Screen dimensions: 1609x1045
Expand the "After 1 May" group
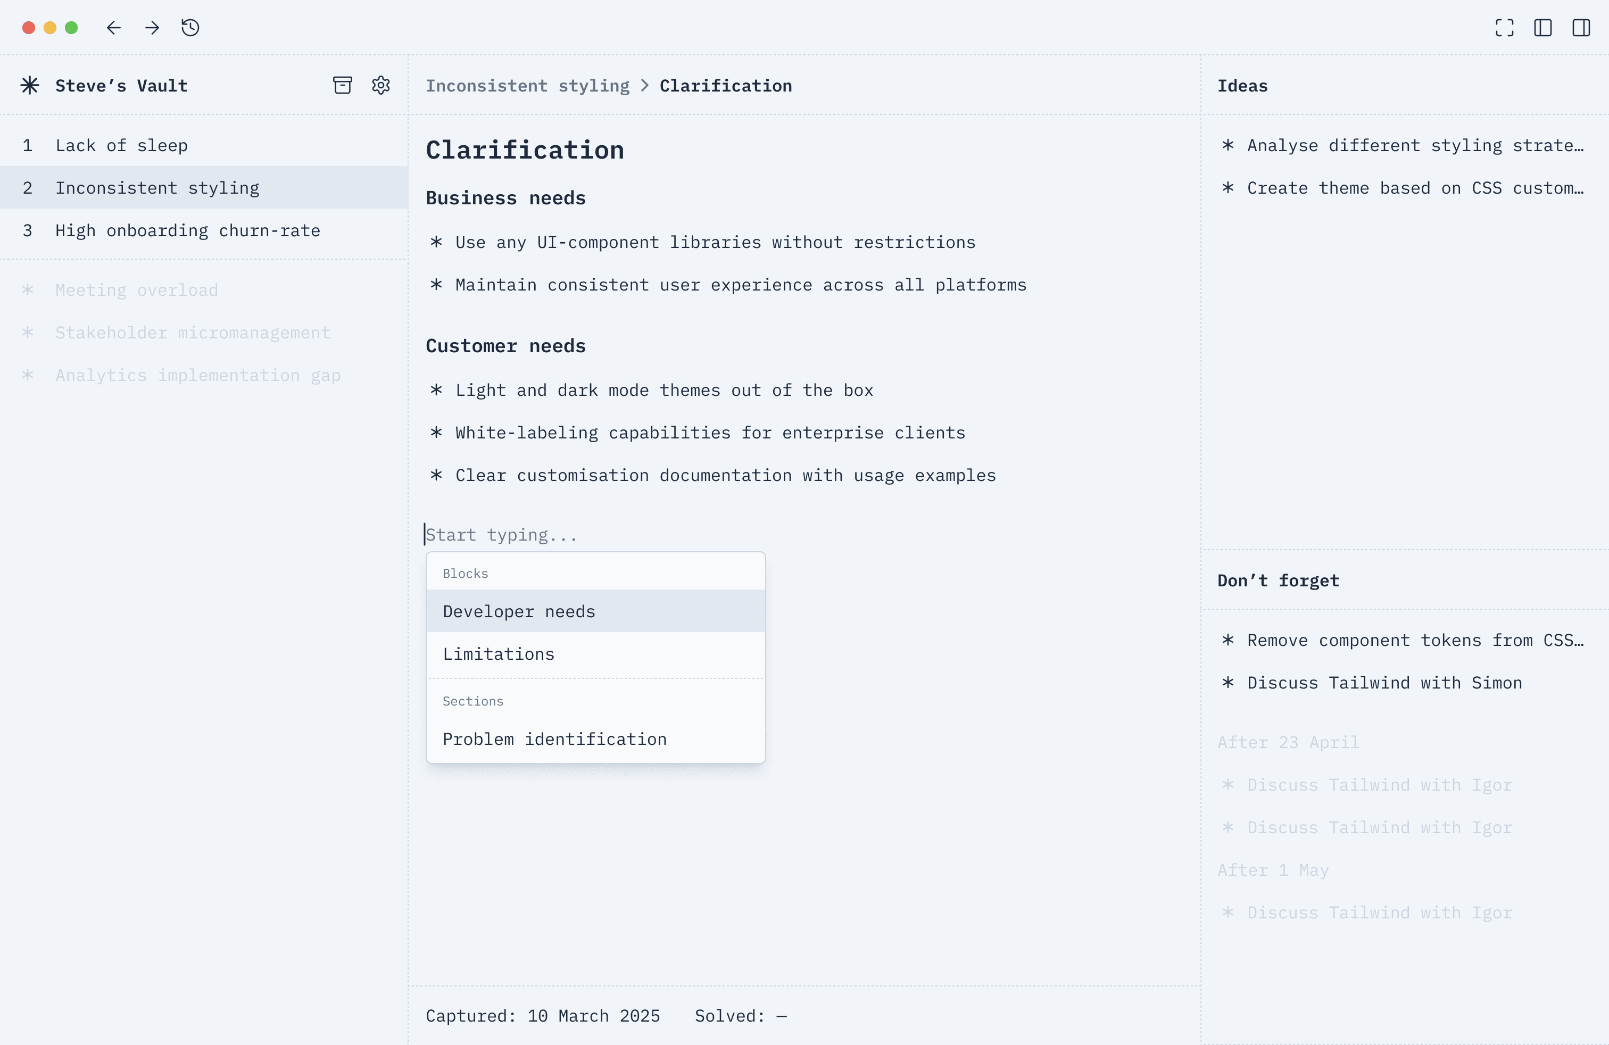(x=1273, y=870)
